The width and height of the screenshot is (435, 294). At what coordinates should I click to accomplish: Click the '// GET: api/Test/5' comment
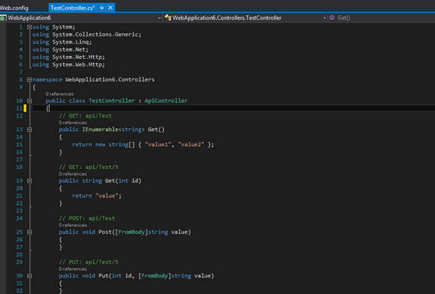[x=88, y=167]
